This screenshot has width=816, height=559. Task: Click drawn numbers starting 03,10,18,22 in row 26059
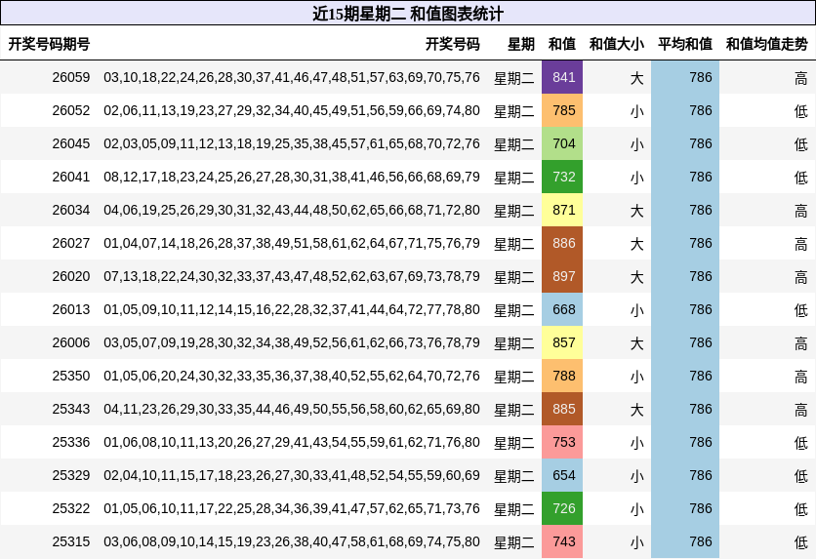click(x=292, y=77)
